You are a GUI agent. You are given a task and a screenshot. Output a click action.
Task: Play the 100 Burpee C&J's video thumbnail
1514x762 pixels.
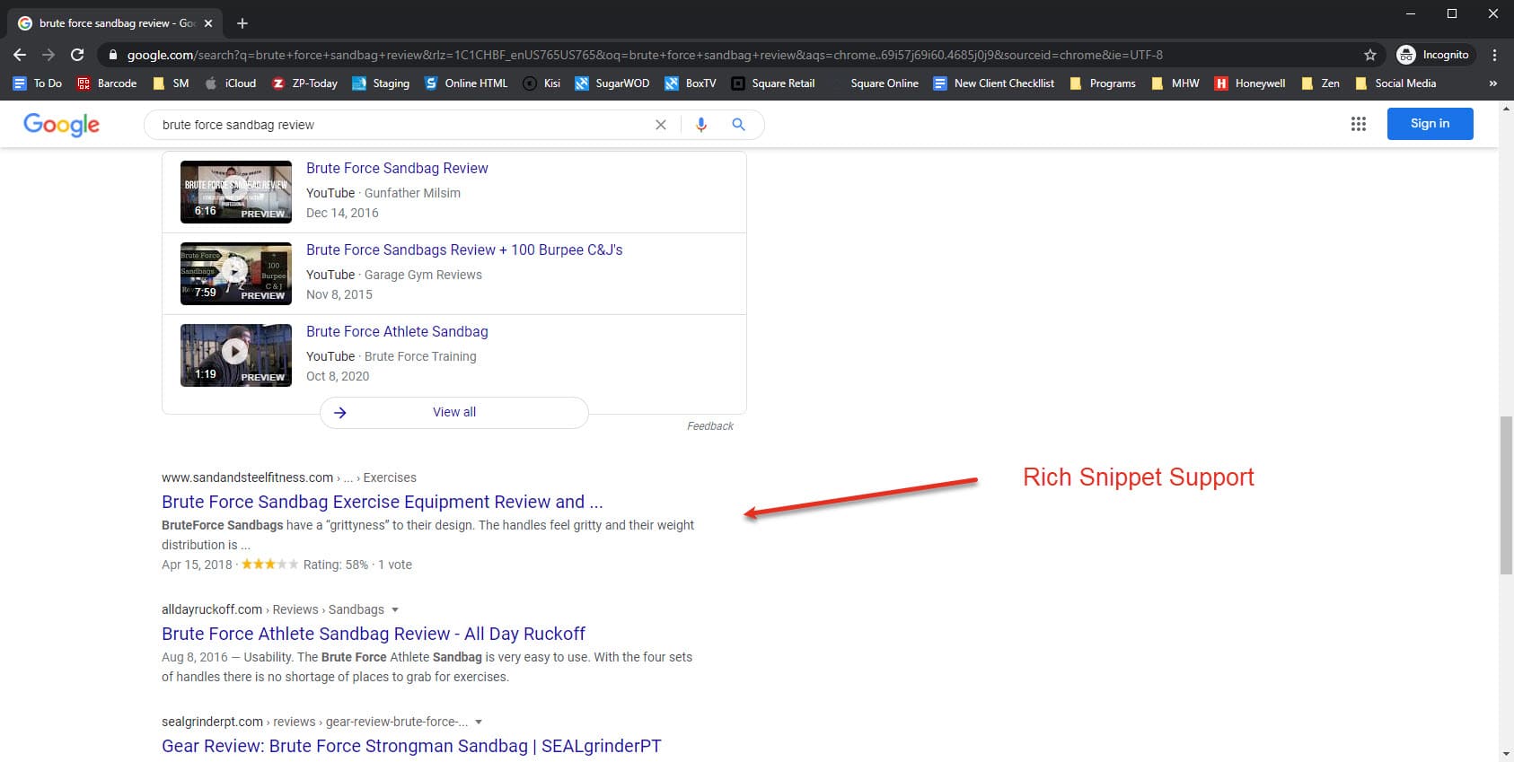(x=236, y=274)
